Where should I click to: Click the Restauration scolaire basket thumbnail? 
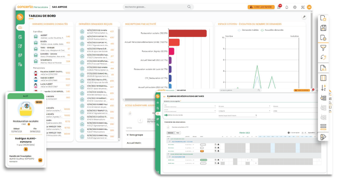coord(26,110)
